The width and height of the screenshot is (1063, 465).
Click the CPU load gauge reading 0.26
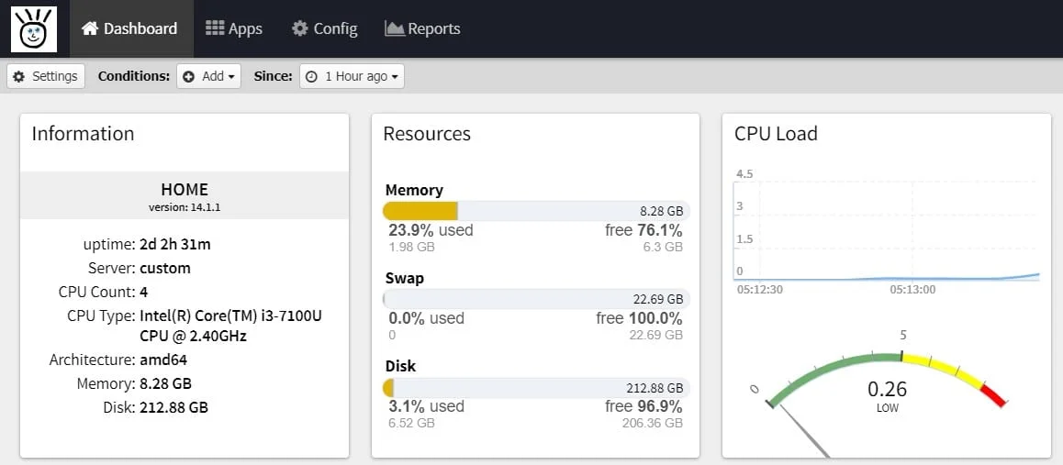tap(887, 394)
